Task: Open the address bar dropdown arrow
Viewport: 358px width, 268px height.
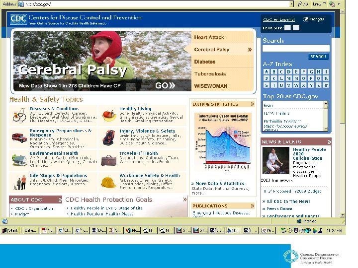Action: tap(291, 4)
